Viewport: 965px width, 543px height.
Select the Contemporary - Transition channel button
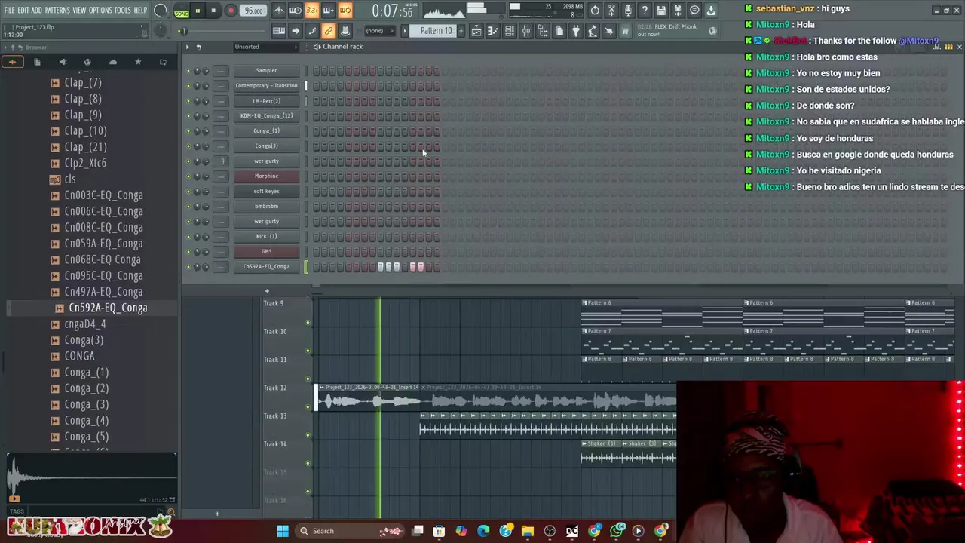pyautogui.click(x=266, y=86)
